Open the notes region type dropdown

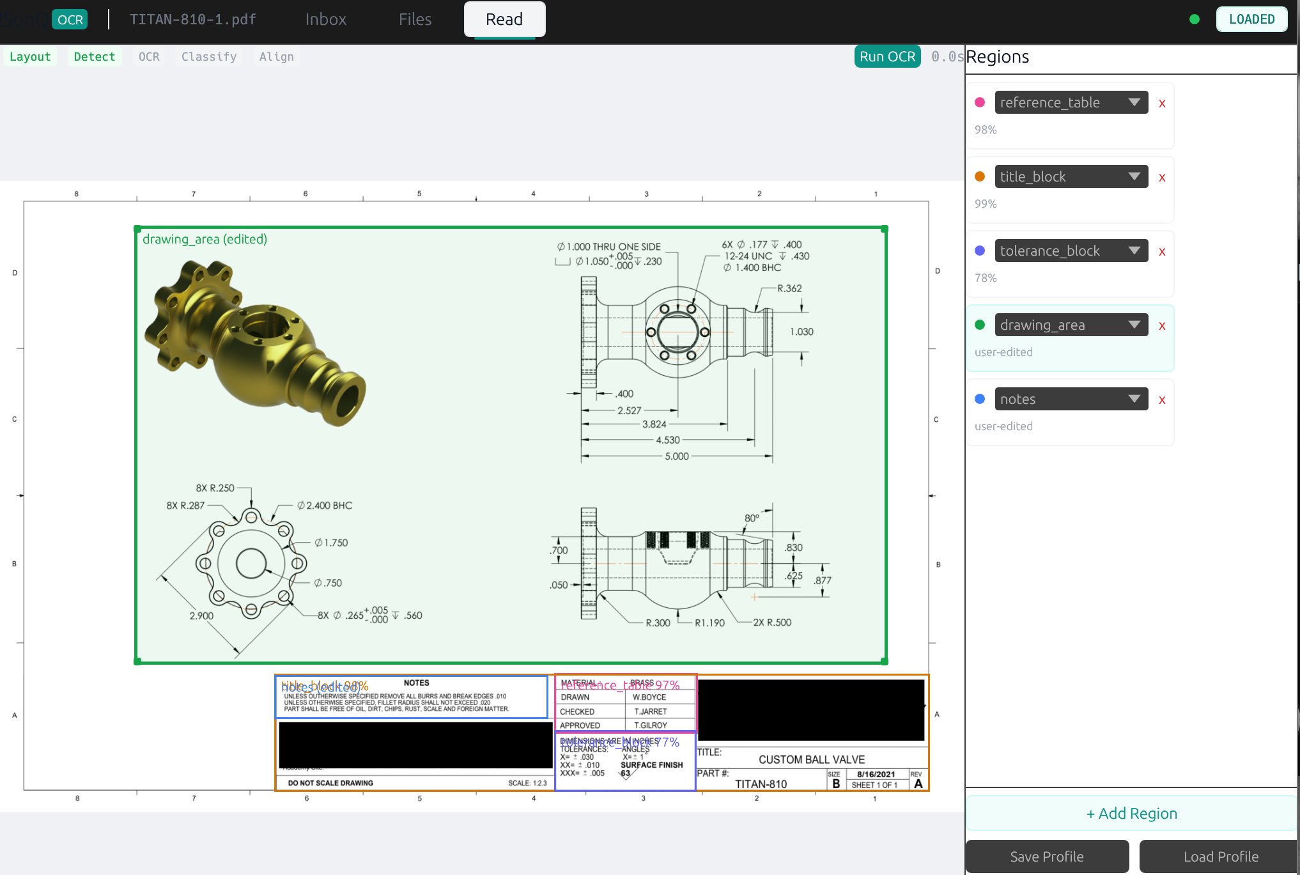tap(1071, 399)
